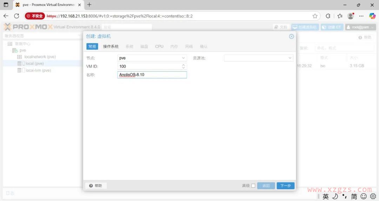
Task: Click the VM ID spinner arrows
Action: click(x=183, y=66)
